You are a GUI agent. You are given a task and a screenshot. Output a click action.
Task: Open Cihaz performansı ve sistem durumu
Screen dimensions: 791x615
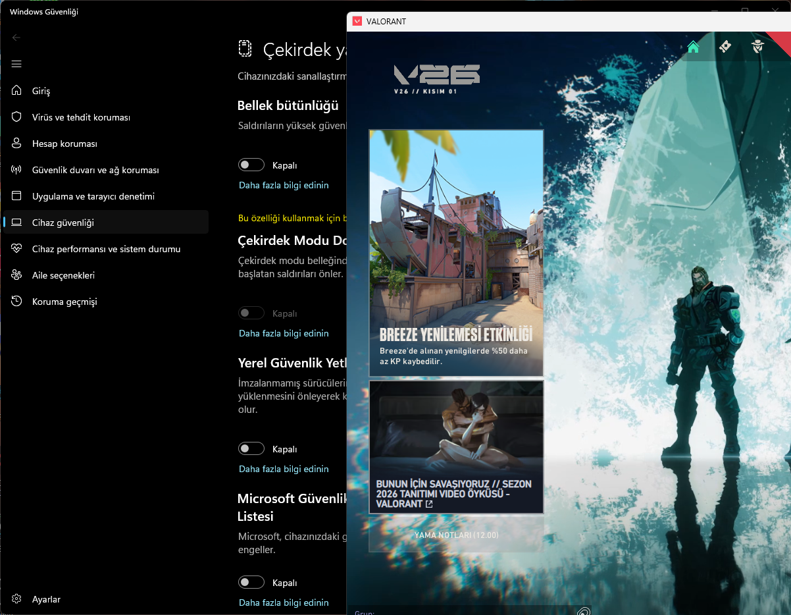click(105, 249)
